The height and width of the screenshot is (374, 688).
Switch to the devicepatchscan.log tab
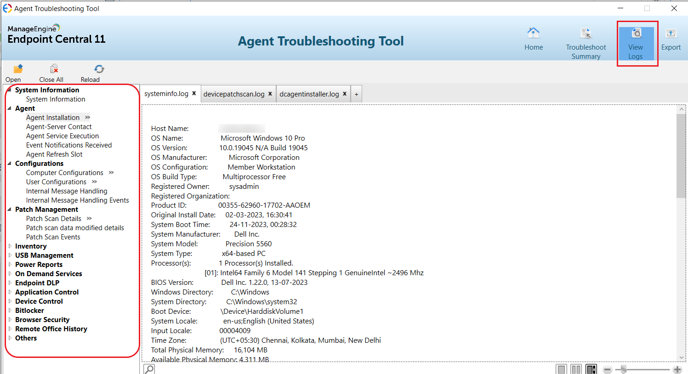[x=234, y=94]
